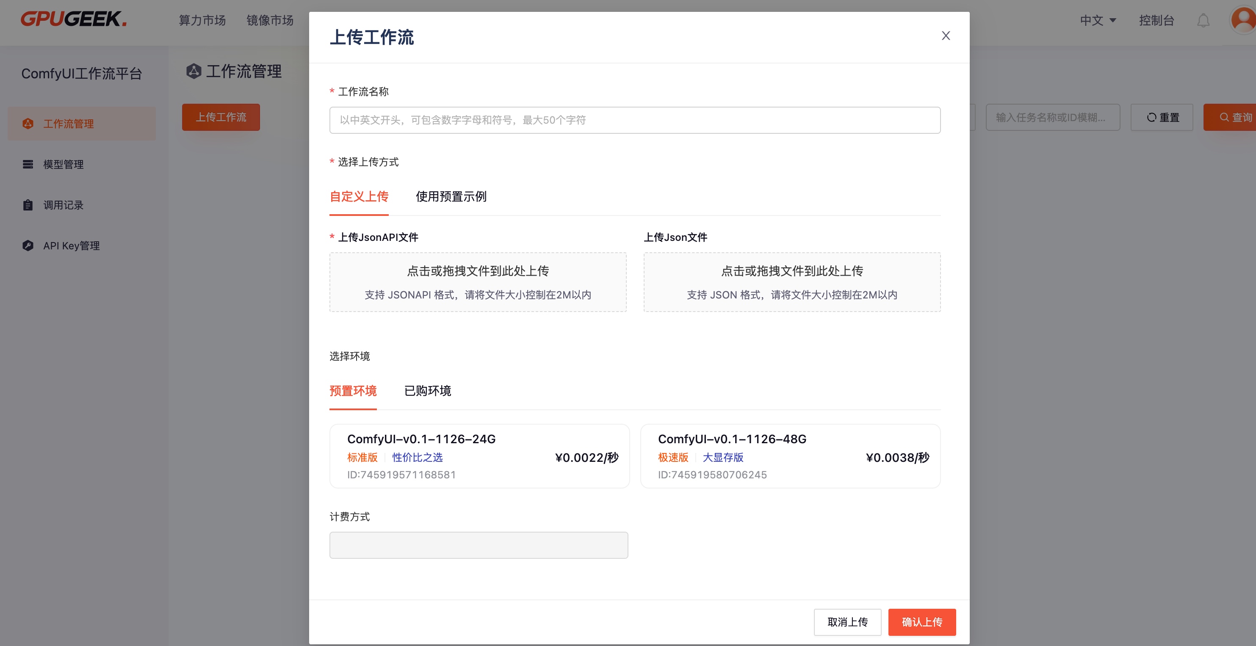Click the 确认上传 button
Viewport: 1256px width, 646px height.
click(x=921, y=621)
